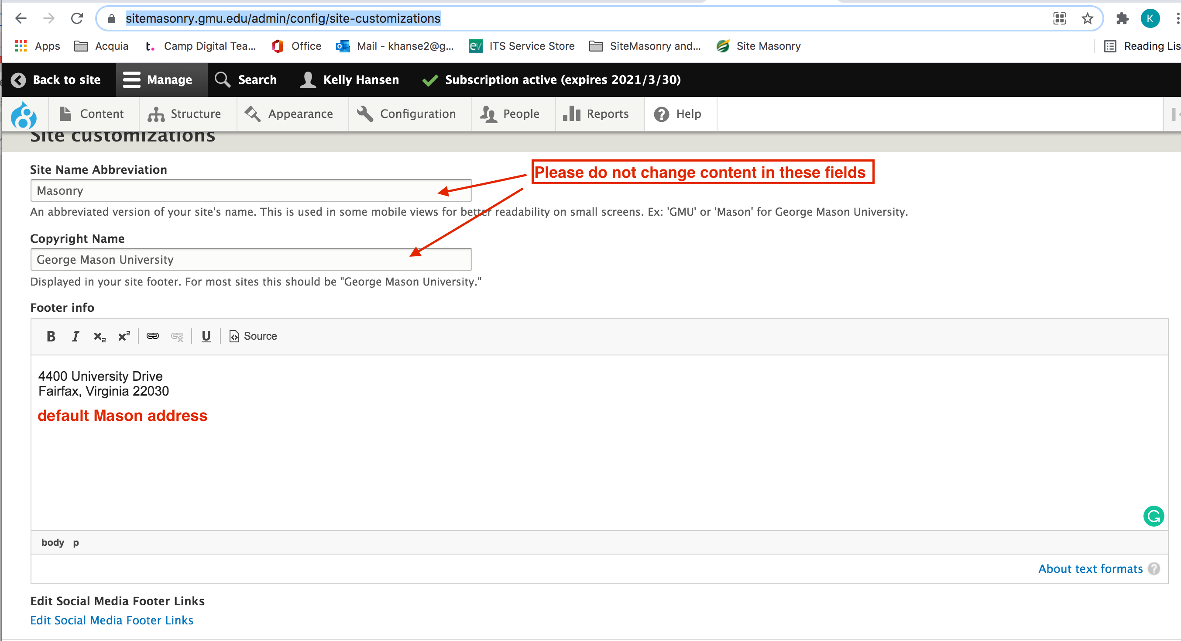Toggle underline in the footer editor
Screen dimensions: 1181x641
click(x=206, y=336)
